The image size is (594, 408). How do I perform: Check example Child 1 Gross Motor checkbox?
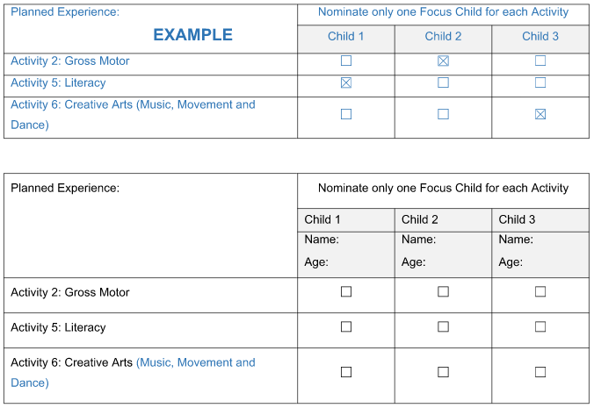click(346, 61)
